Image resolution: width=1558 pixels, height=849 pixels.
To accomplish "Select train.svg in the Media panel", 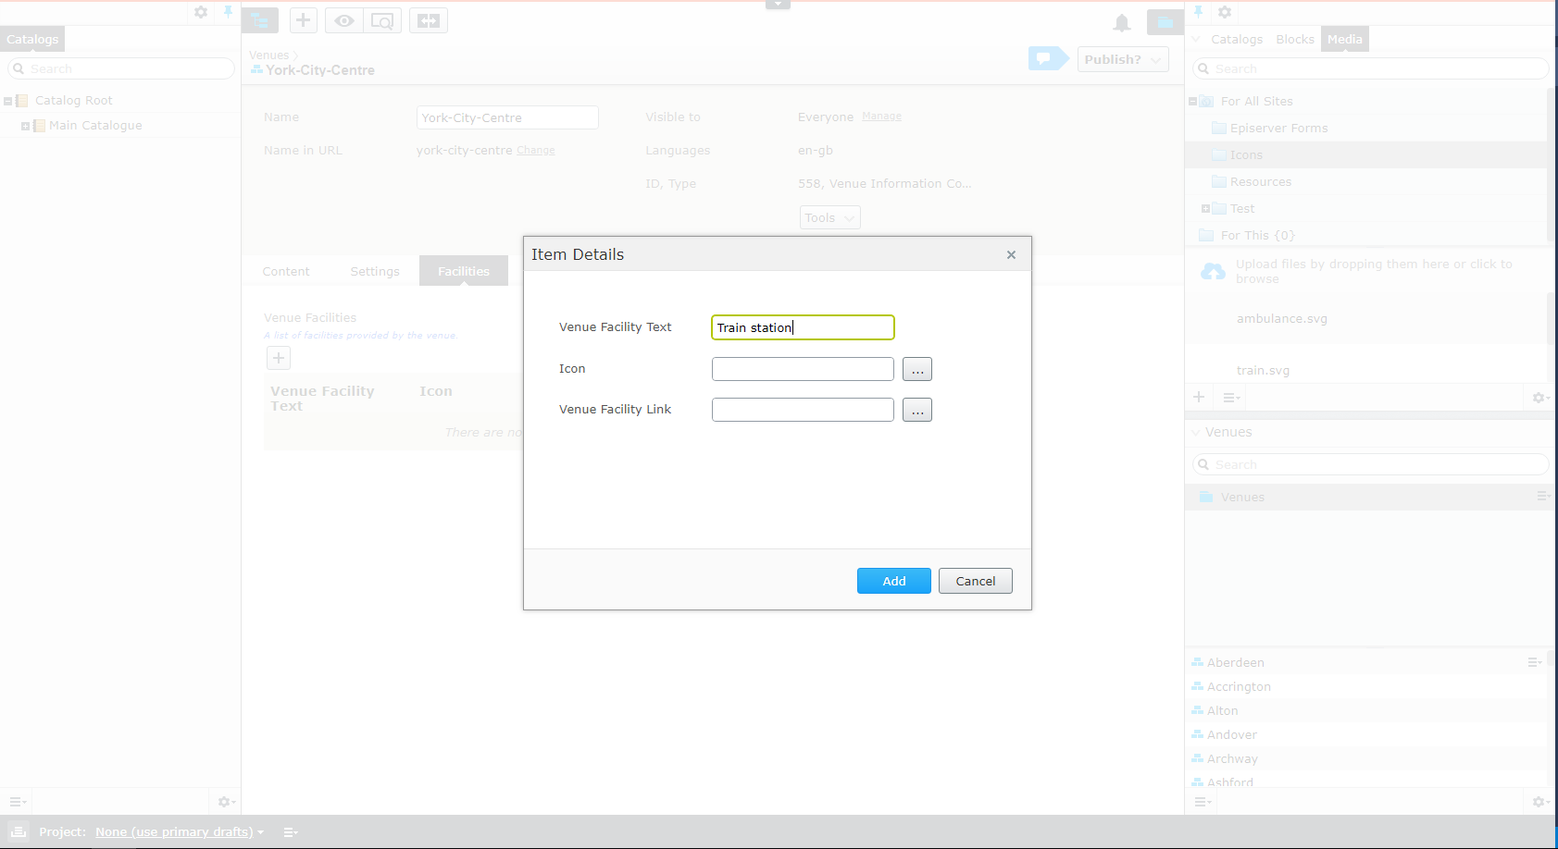I will click(1262, 369).
